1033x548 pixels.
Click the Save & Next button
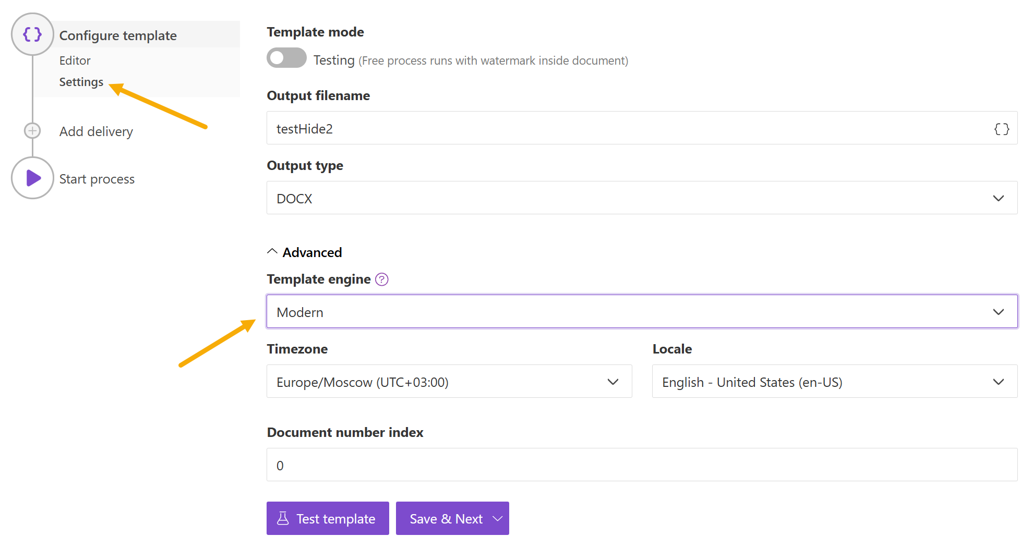445,518
